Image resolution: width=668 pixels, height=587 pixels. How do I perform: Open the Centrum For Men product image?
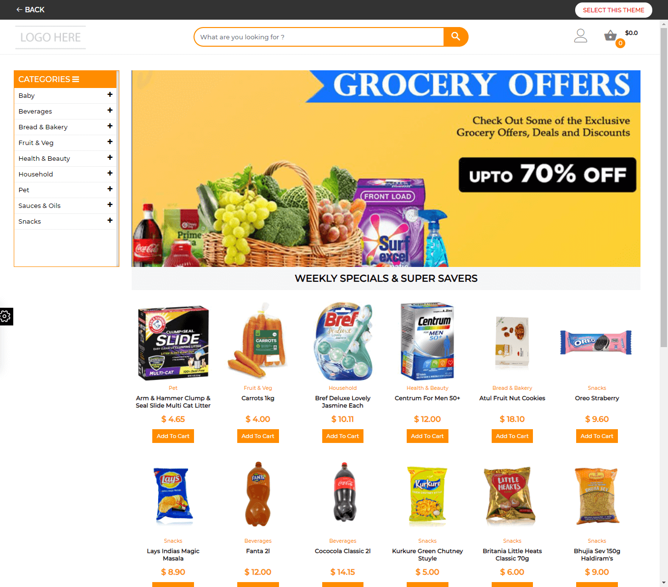[x=427, y=341]
